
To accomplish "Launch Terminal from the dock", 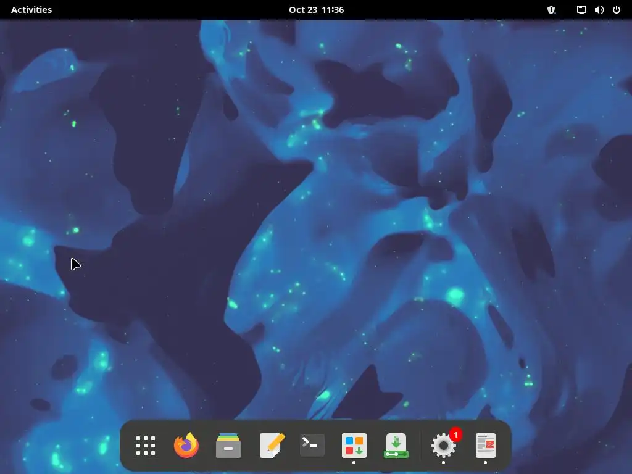I will (312, 445).
